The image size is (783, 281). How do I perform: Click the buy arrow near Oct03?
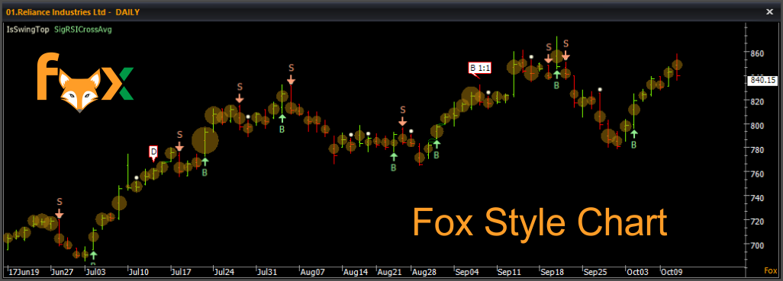click(x=633, y=133)
